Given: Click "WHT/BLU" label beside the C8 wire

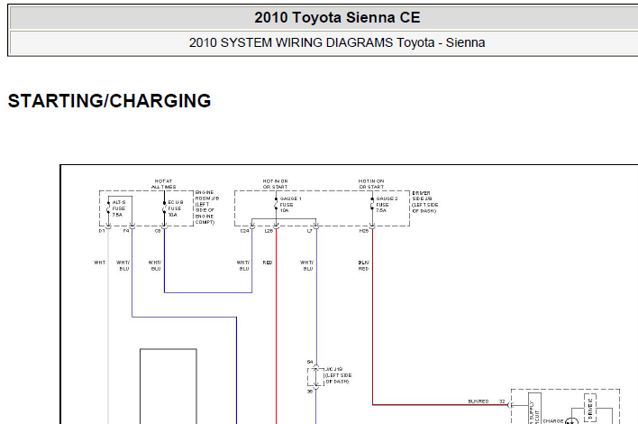Looking at the screenshot, I should click(x=155, y=265).
